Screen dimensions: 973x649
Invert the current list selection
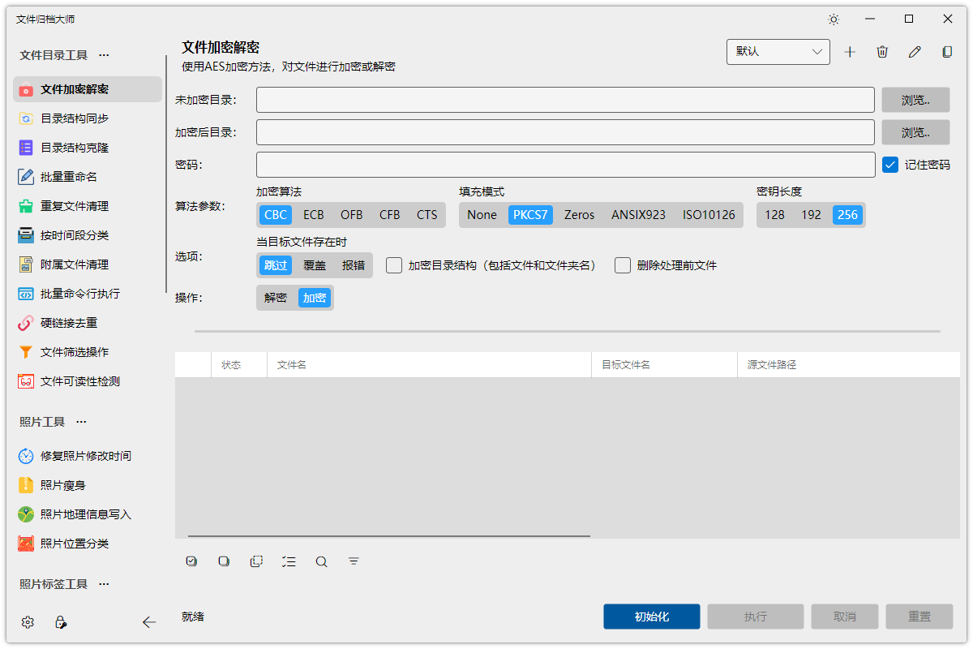pos(256,561)
